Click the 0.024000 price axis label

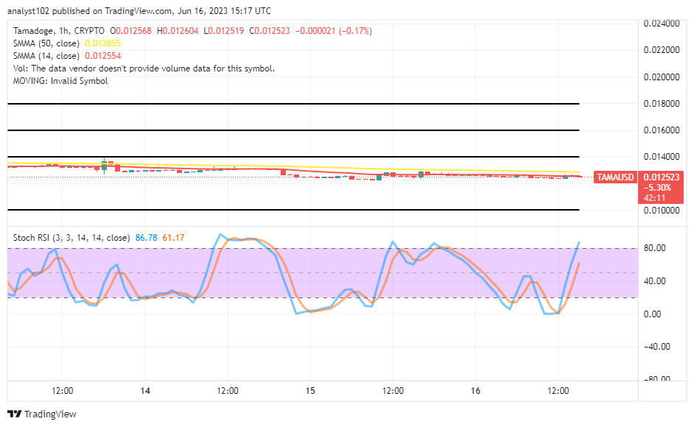click(662, 24)
